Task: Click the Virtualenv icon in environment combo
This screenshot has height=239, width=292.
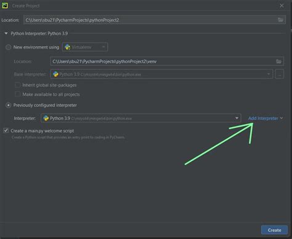Action: point(67,47)
